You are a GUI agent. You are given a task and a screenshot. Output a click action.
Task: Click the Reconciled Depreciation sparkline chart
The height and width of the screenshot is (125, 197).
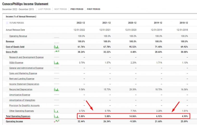56,89
